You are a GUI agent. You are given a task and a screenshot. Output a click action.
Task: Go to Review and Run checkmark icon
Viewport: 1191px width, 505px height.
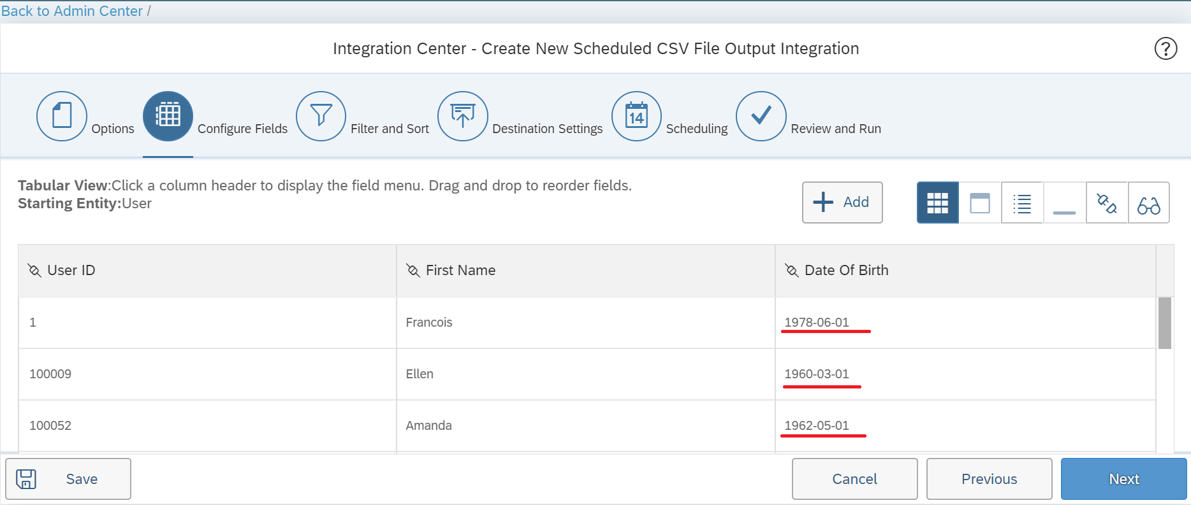761,116
